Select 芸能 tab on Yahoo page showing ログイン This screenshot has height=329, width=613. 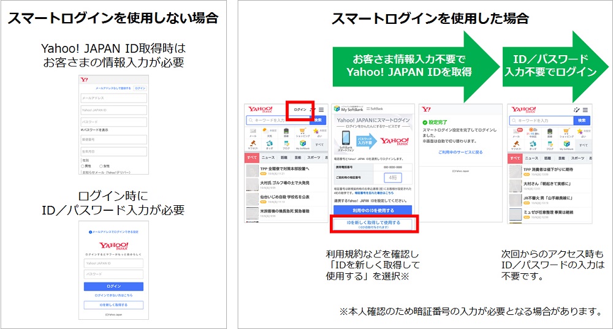(298, 157)
